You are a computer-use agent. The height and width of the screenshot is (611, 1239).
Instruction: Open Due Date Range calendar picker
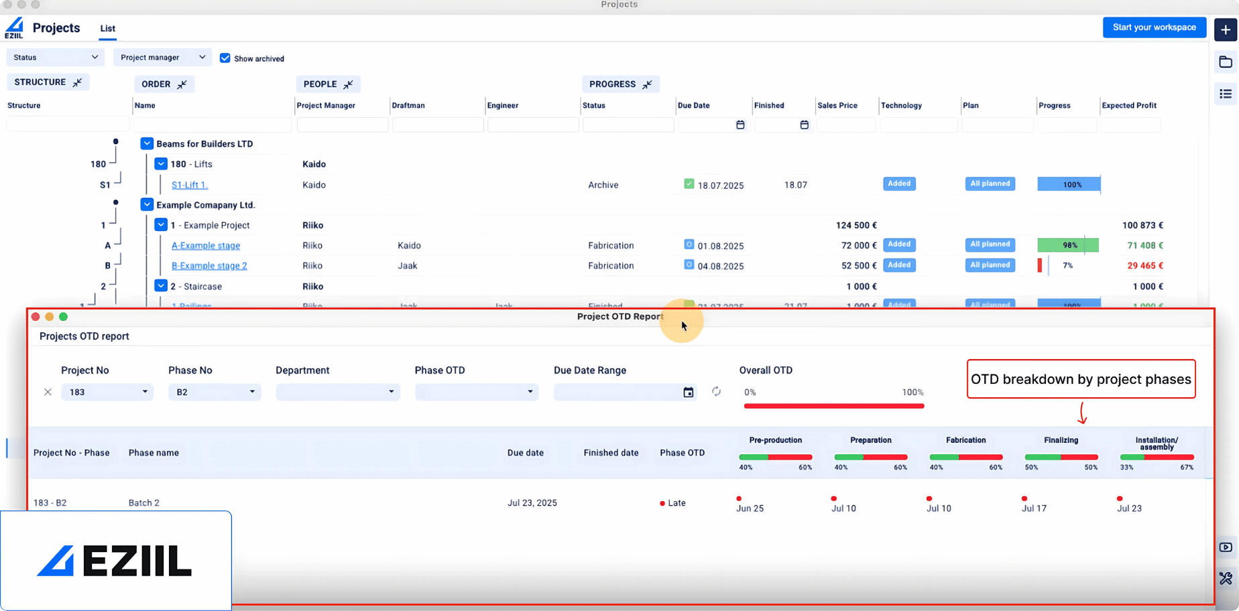coord(689,393)
